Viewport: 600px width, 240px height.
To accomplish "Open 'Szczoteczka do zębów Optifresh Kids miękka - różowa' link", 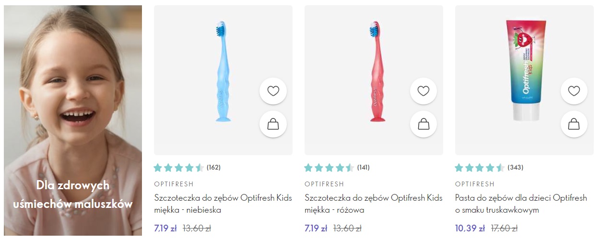I will pyautogui.click(x=374, y=204).
